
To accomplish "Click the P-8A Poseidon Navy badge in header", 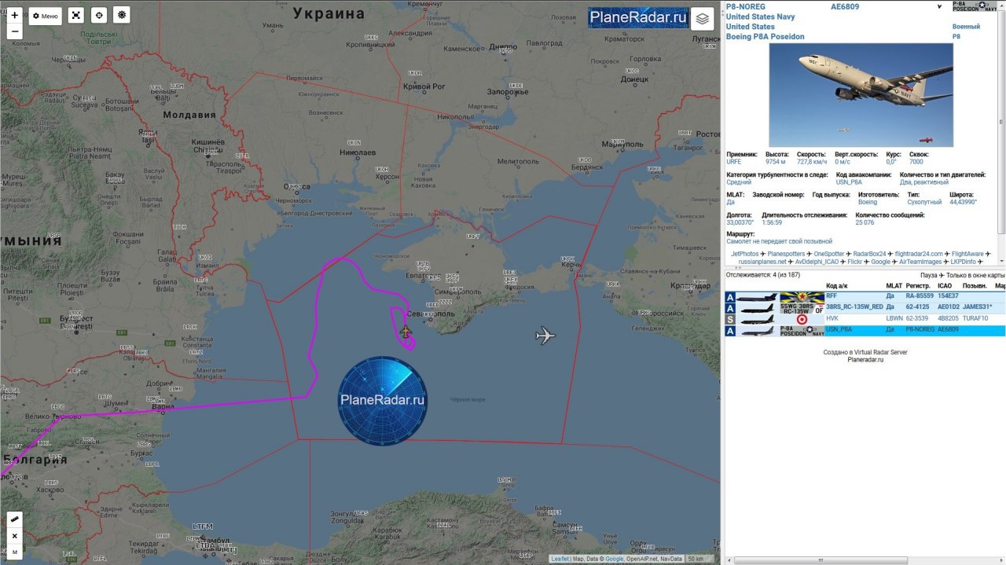I will tap(975, 6).
